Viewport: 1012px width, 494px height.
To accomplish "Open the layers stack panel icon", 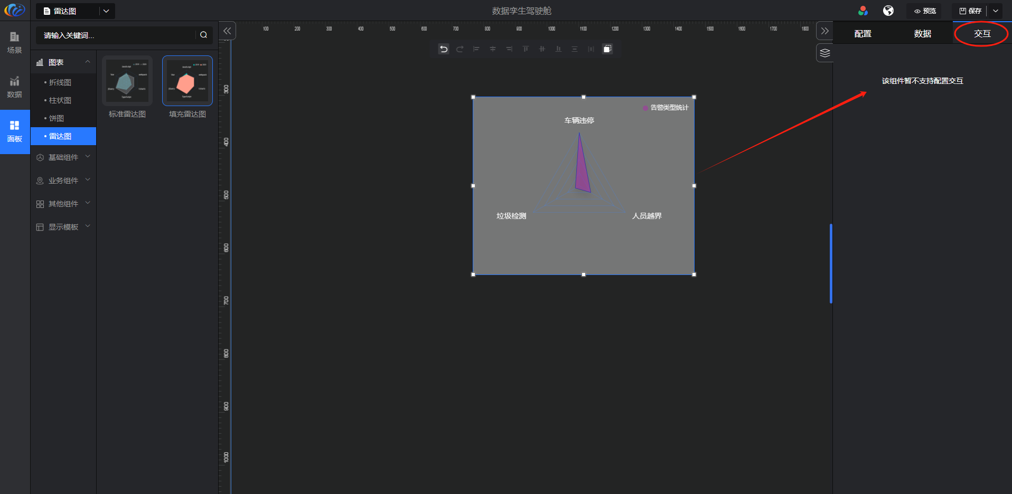I will pyautogui.click(x=824, y=53).
